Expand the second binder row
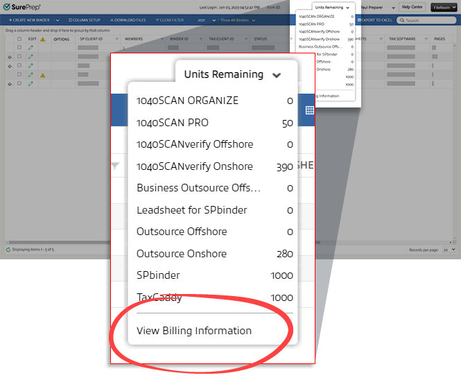This screenshot has height=380, width=461. tap(10, 58)
